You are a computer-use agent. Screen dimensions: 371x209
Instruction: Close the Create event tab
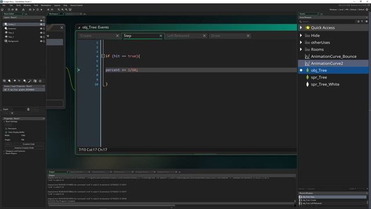(x=117, y=36)
